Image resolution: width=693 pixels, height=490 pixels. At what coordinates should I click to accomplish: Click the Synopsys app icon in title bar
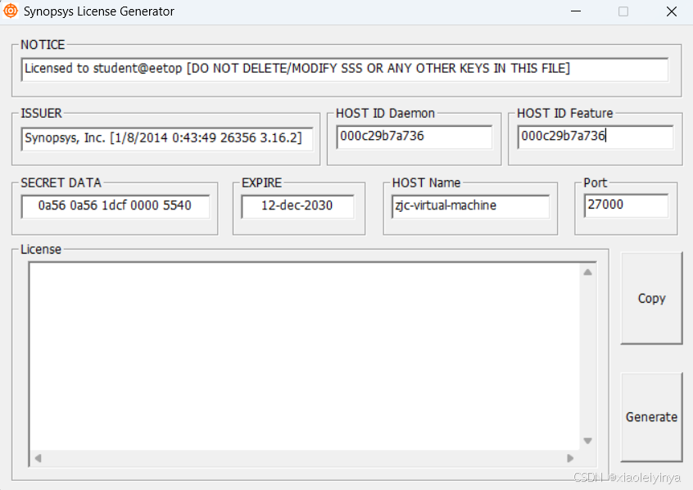[x=11, y=11]
